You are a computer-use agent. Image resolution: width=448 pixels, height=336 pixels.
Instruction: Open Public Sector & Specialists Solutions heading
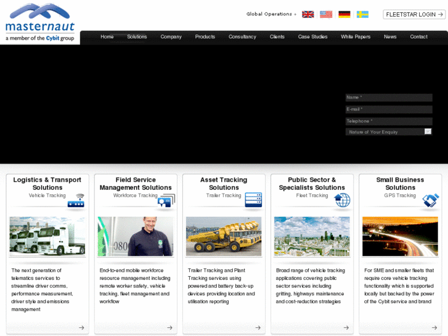[312, 184]
